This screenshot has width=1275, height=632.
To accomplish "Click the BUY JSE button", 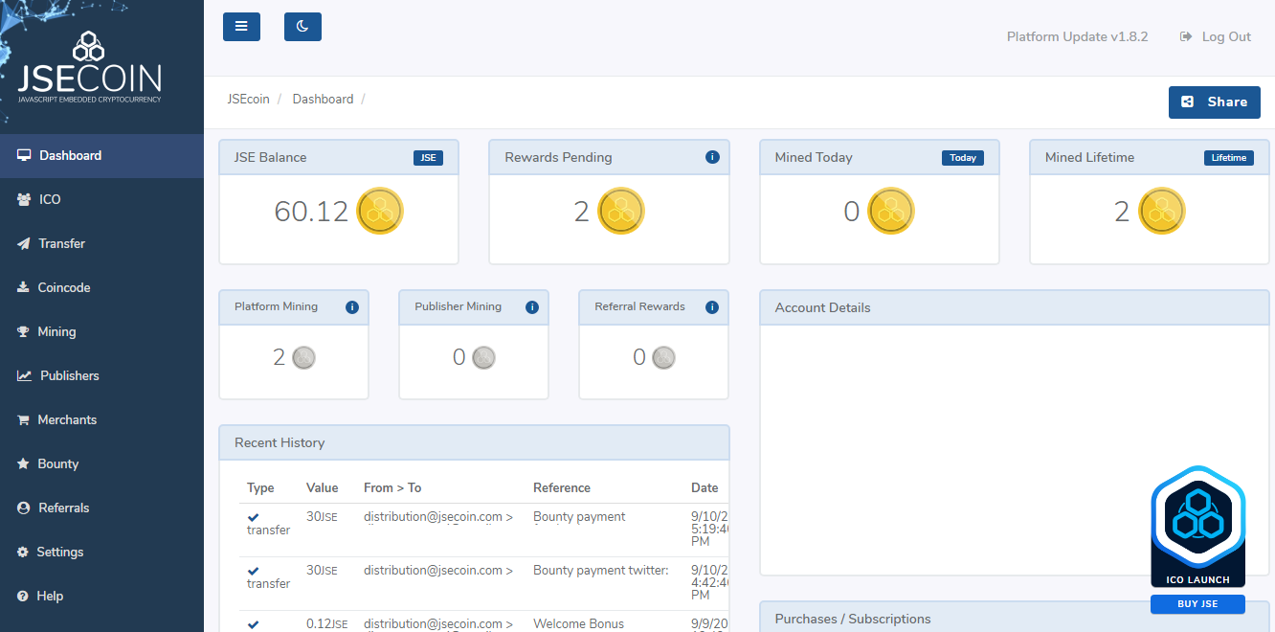I will tap(1197, 604).
